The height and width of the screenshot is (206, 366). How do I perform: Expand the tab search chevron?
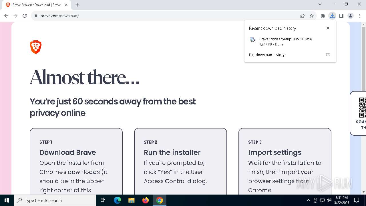pos(320,4)
